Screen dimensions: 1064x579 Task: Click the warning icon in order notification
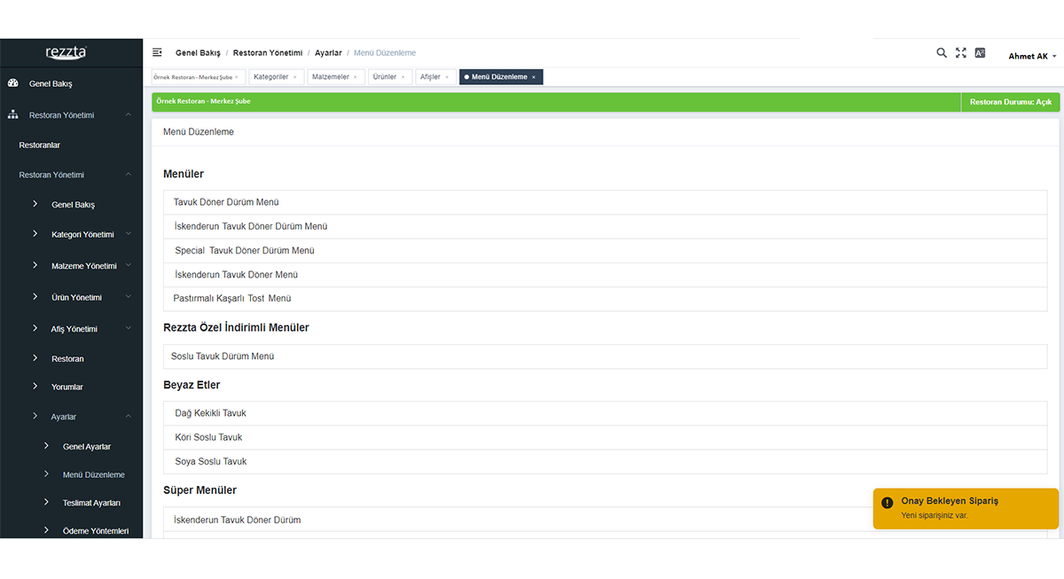pyautogui.click(x=888, y=503)
